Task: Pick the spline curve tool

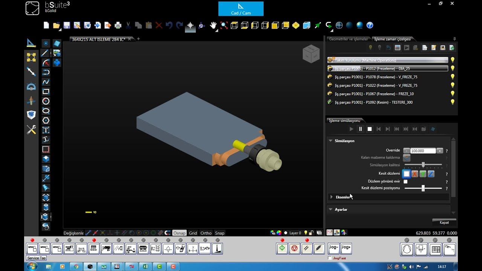Action: point(46,82)
